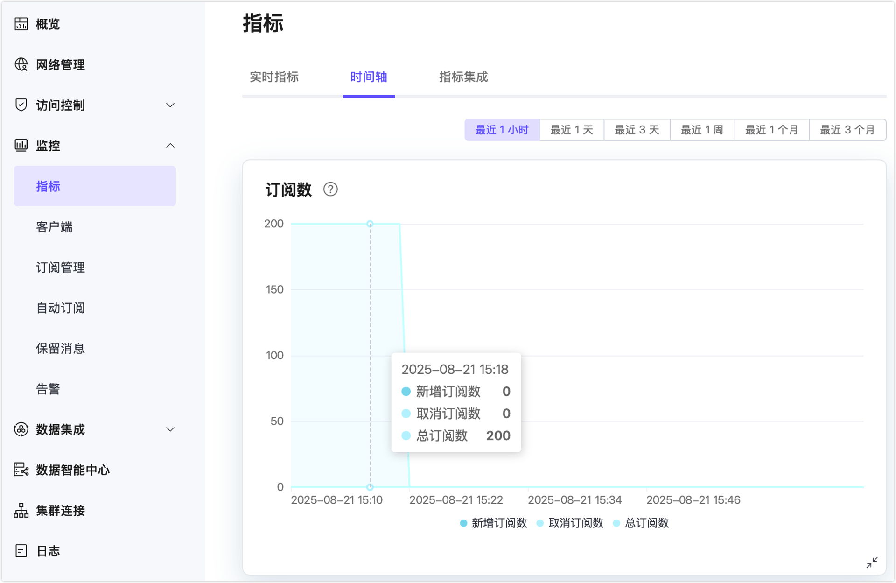Click the cluster linking (集群连接) icon
Image resolution: width=896 pixels, height=583 pixels.
click(x=21, y=510)
